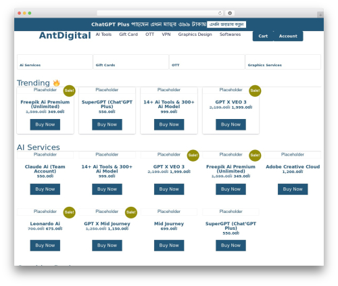This screenshot has height=286, width=338.
Task: Open 14+ Ai Tools title in Trending
Action: tap(169, 104)
